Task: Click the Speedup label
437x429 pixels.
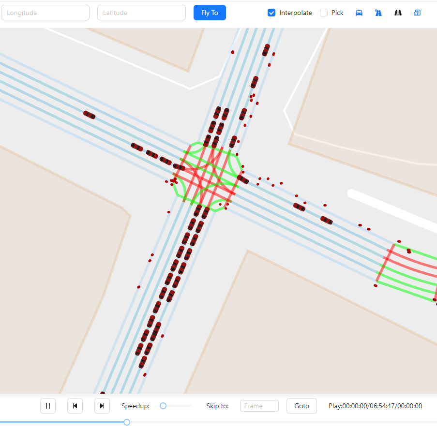Action: coord(136,406)
